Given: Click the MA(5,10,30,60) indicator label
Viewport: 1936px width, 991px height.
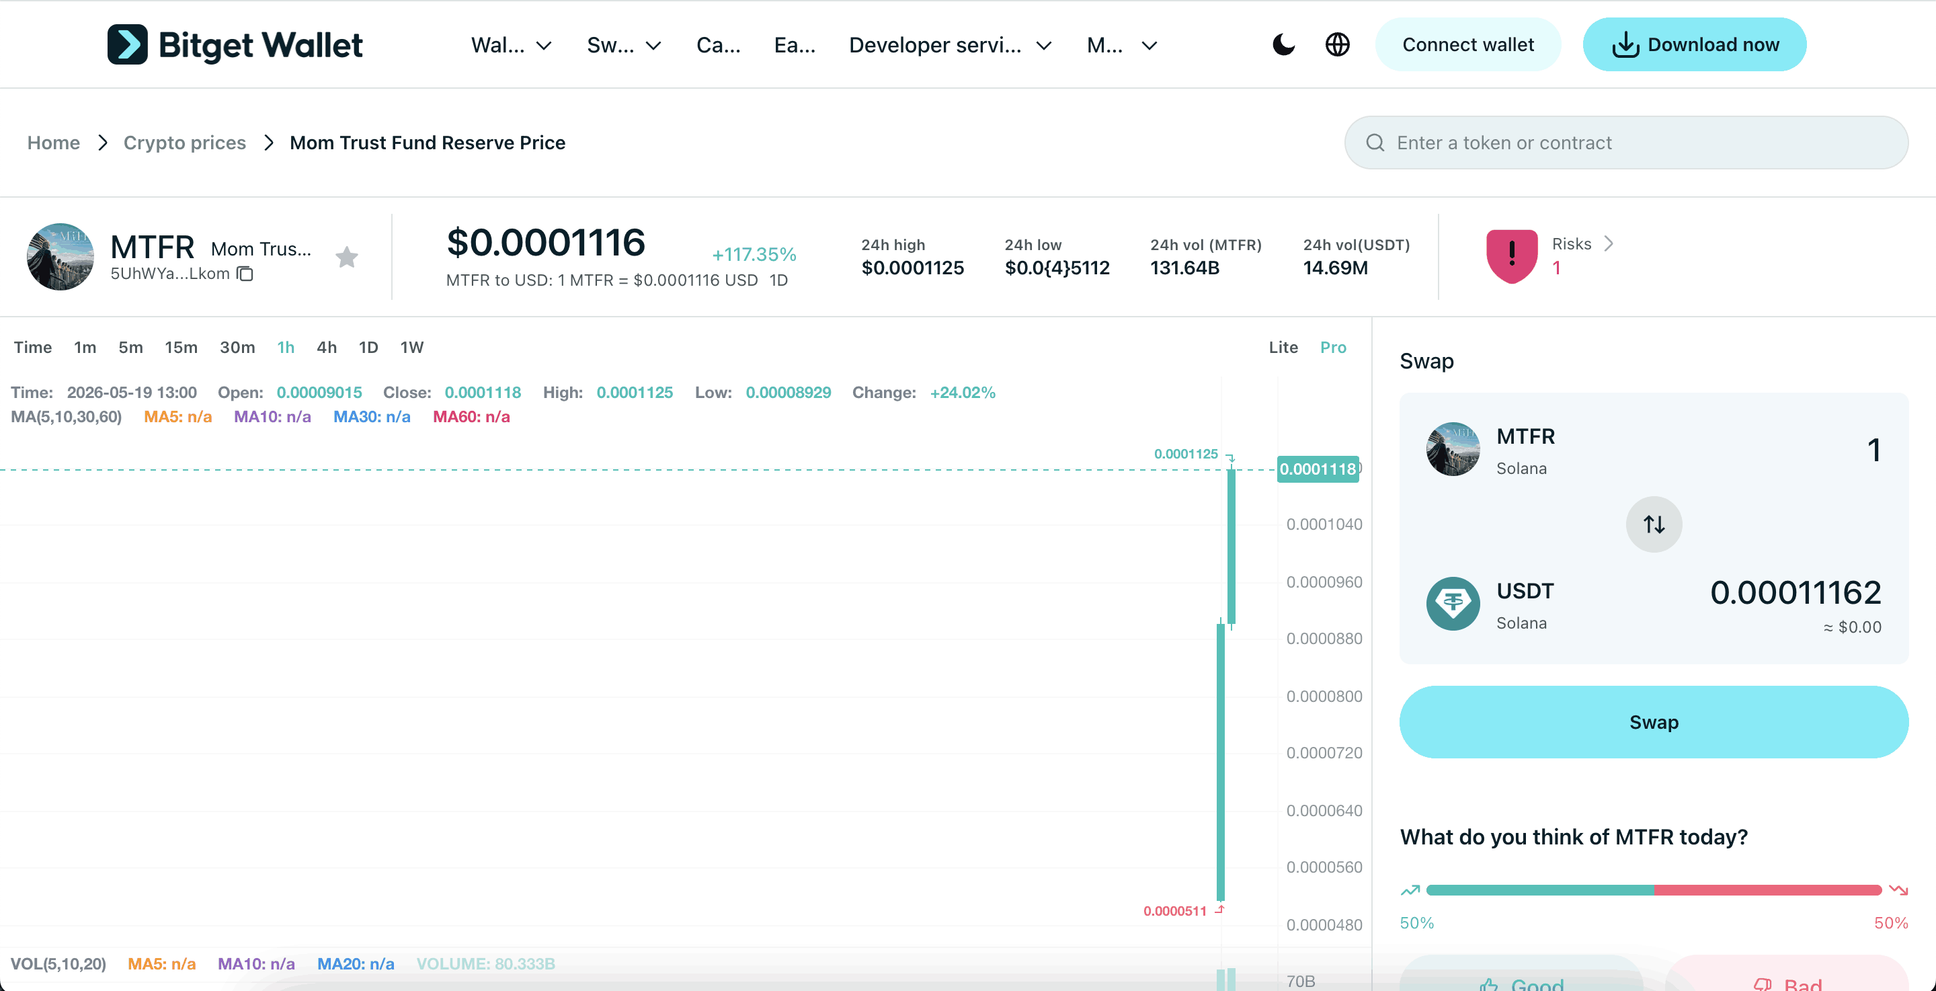Looking at the screenshot, I should coord(66,417).
